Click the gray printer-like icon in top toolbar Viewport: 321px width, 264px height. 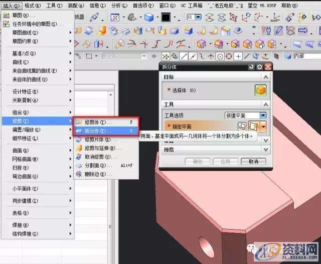point(132,17)
